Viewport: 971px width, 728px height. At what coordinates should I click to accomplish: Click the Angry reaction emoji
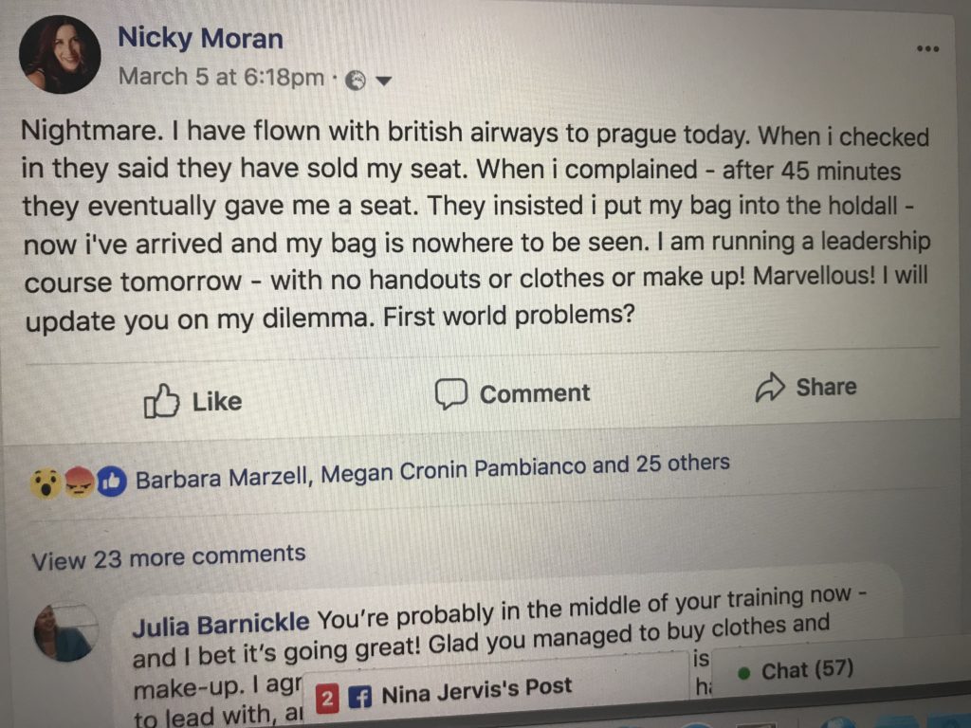point(79,482)
